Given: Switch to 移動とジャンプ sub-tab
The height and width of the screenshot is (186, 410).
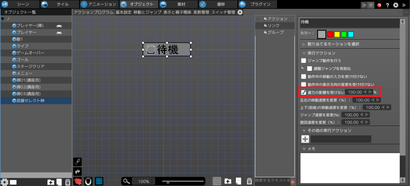Looking at the screenshot, I should coord(147,12).
